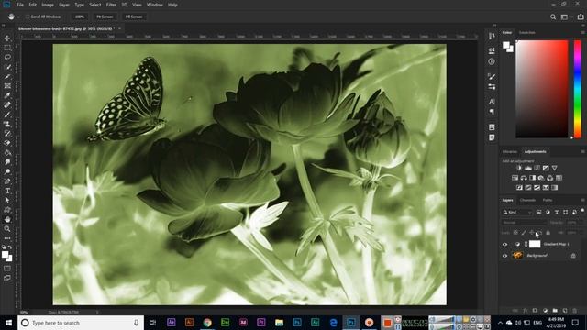Switch to the Channels tab
Image resolution: width=587 pixels, height=330 pixels.
click(x=527, y=200)
